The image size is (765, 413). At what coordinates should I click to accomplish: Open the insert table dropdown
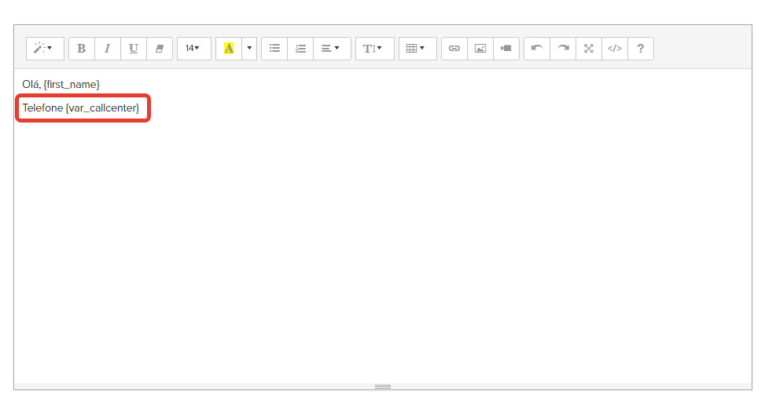[417, 49]
